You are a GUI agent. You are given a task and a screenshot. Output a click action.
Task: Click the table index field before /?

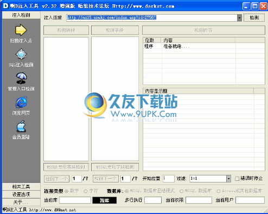tap(76, 179)
